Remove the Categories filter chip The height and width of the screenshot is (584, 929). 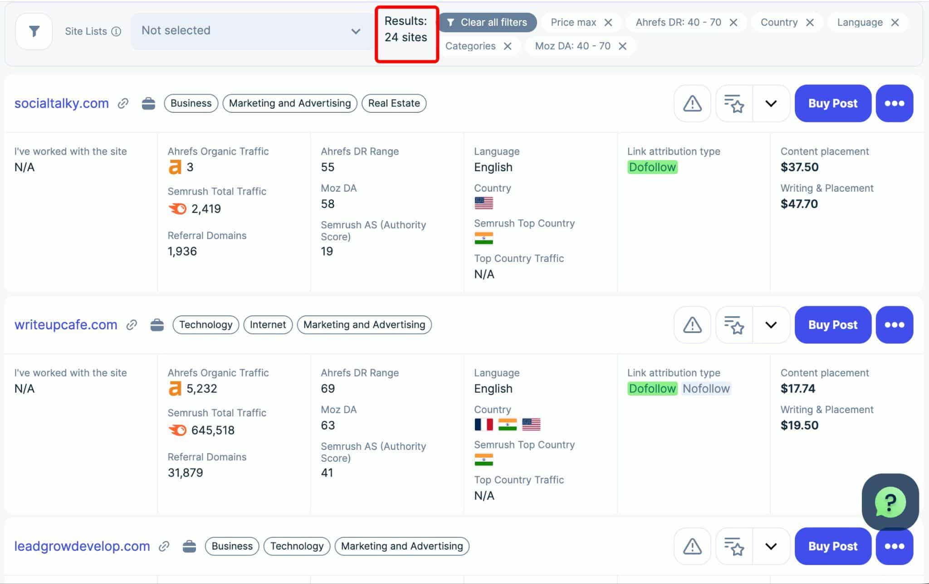(x=508, y=46)
